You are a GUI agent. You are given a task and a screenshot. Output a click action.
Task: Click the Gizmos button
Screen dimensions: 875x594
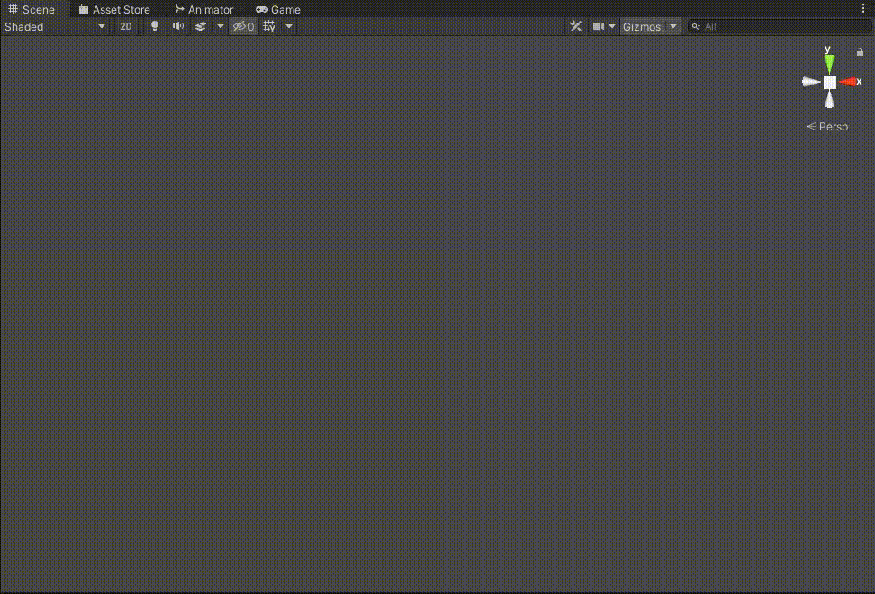point(641,26)
